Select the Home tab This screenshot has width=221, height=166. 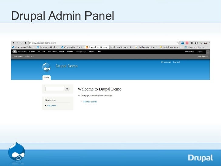46,78
